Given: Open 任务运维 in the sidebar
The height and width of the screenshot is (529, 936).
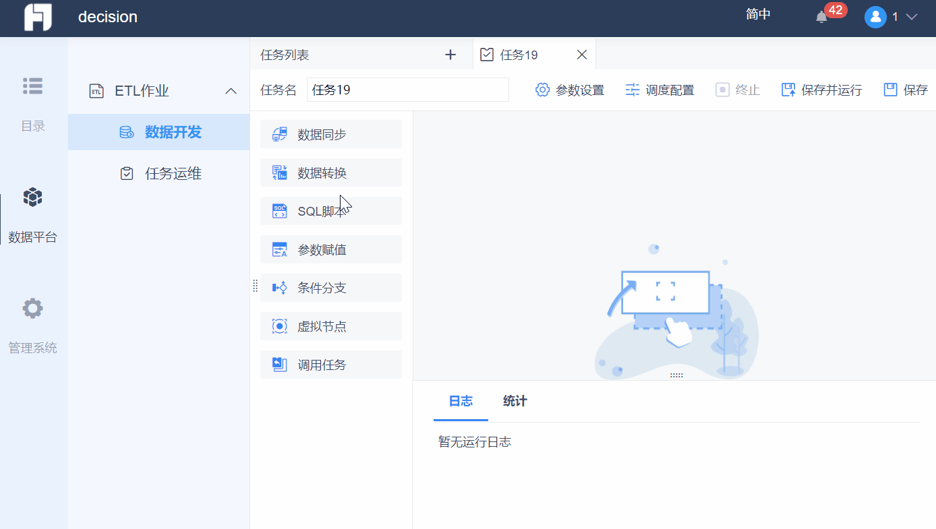Looking at the screenshot, I should (158, 174).
